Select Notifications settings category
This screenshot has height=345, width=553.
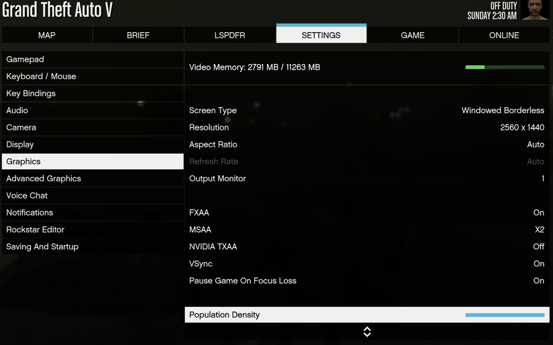[x=93, y=212]
